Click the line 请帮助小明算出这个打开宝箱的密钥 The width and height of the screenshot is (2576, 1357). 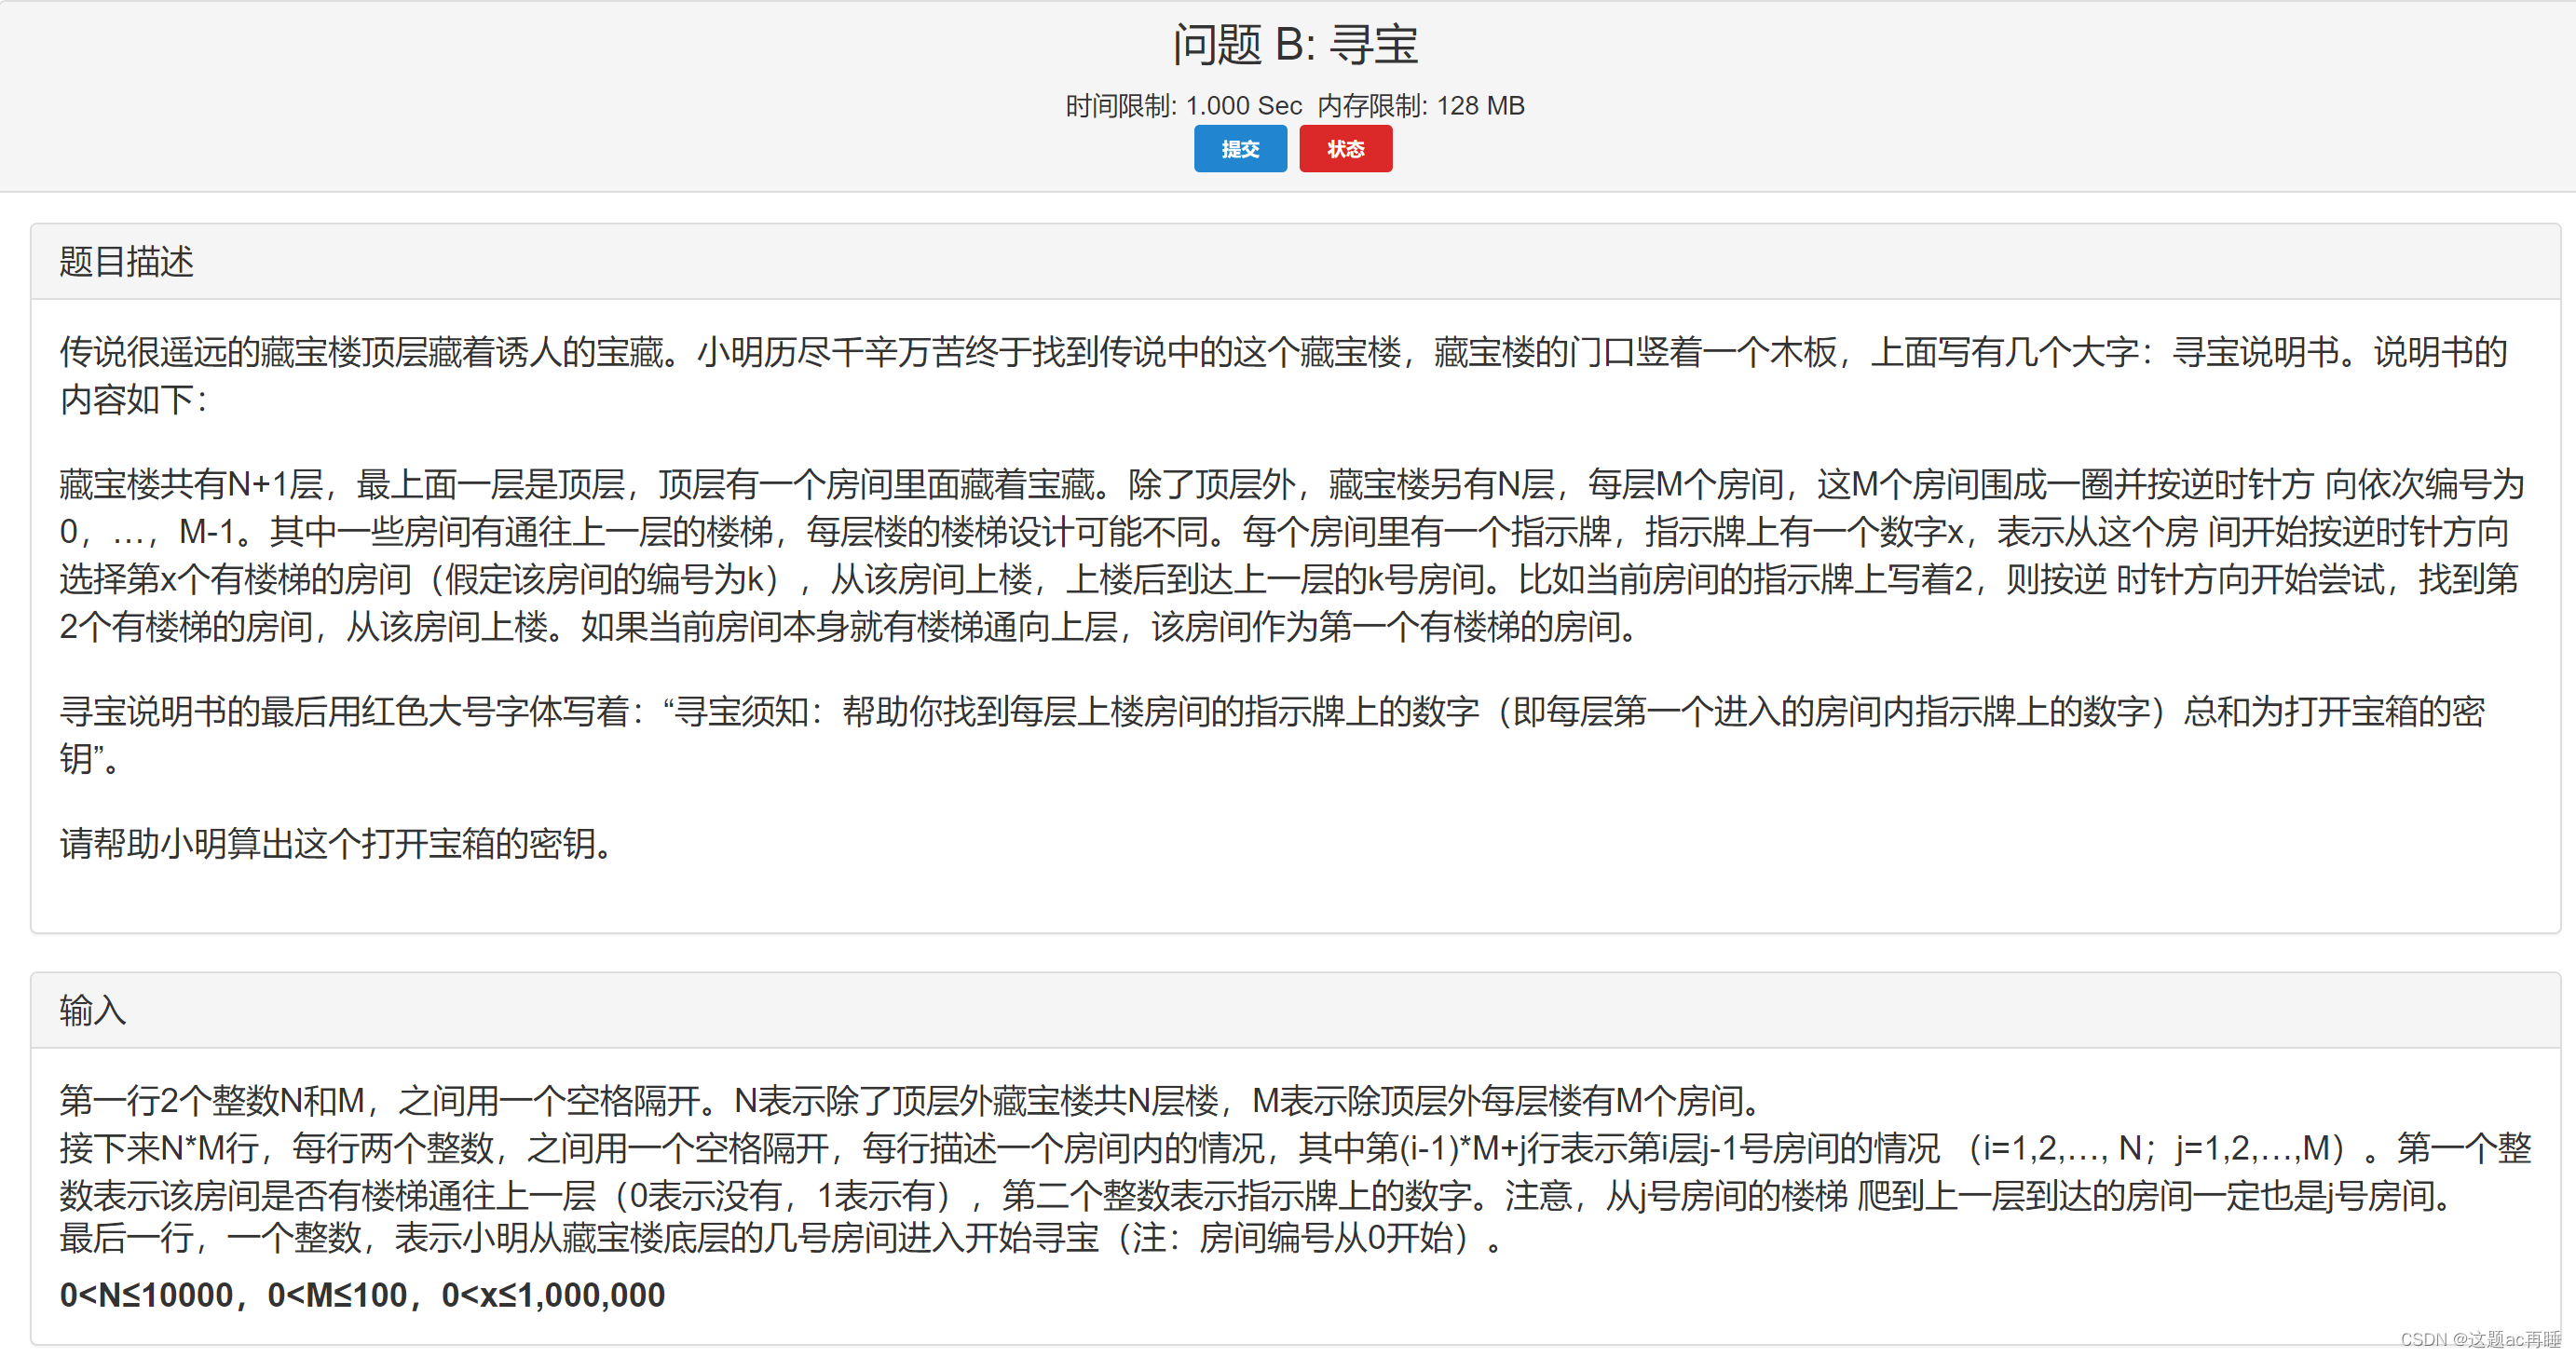[335, 844]
